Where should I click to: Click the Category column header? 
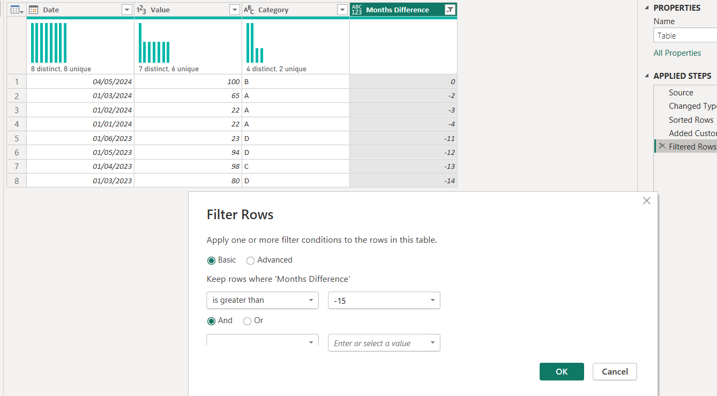(295, 10)
